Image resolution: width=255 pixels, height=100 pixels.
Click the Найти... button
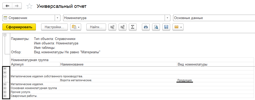[96, 27]
